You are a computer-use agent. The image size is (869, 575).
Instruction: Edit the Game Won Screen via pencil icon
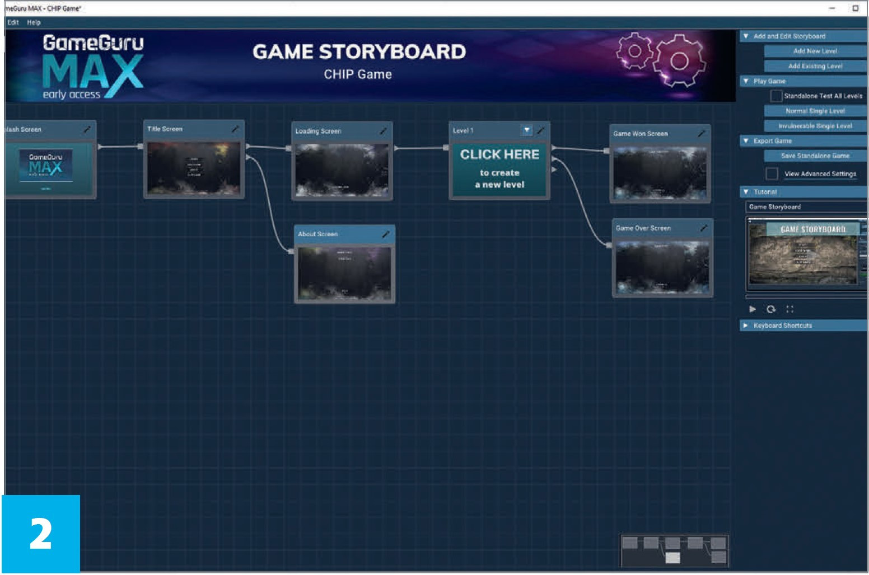(x=701, y=133)
